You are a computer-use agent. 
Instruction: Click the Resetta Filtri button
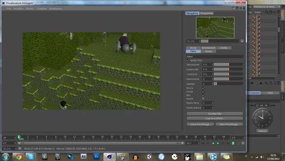coord(215,114)
